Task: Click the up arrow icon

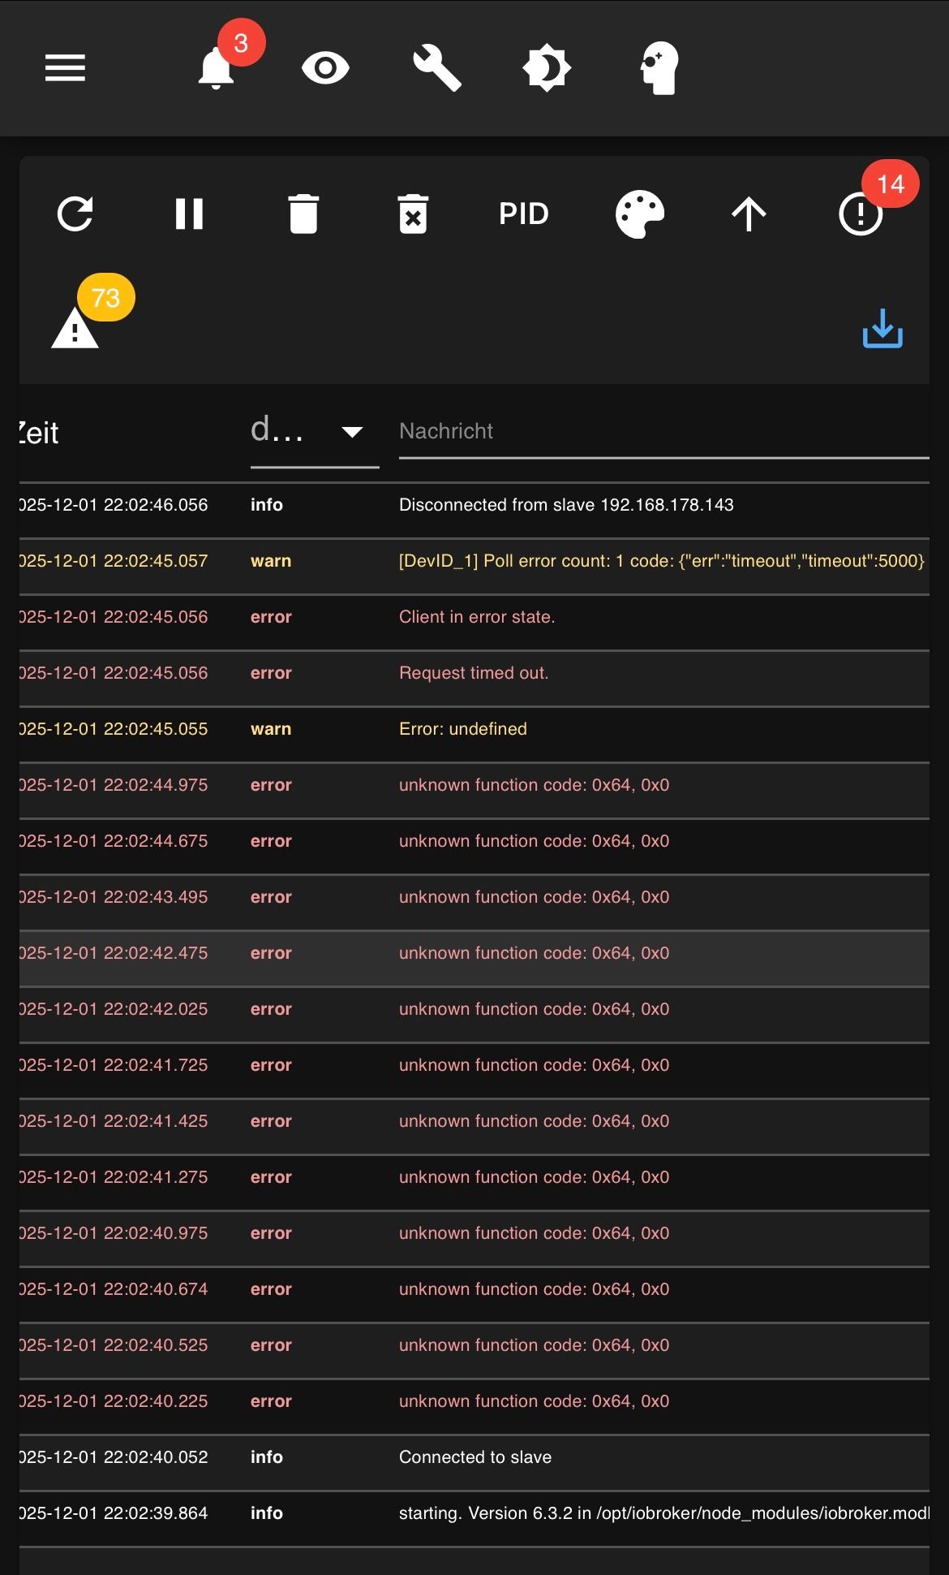Action: [749, 214]
